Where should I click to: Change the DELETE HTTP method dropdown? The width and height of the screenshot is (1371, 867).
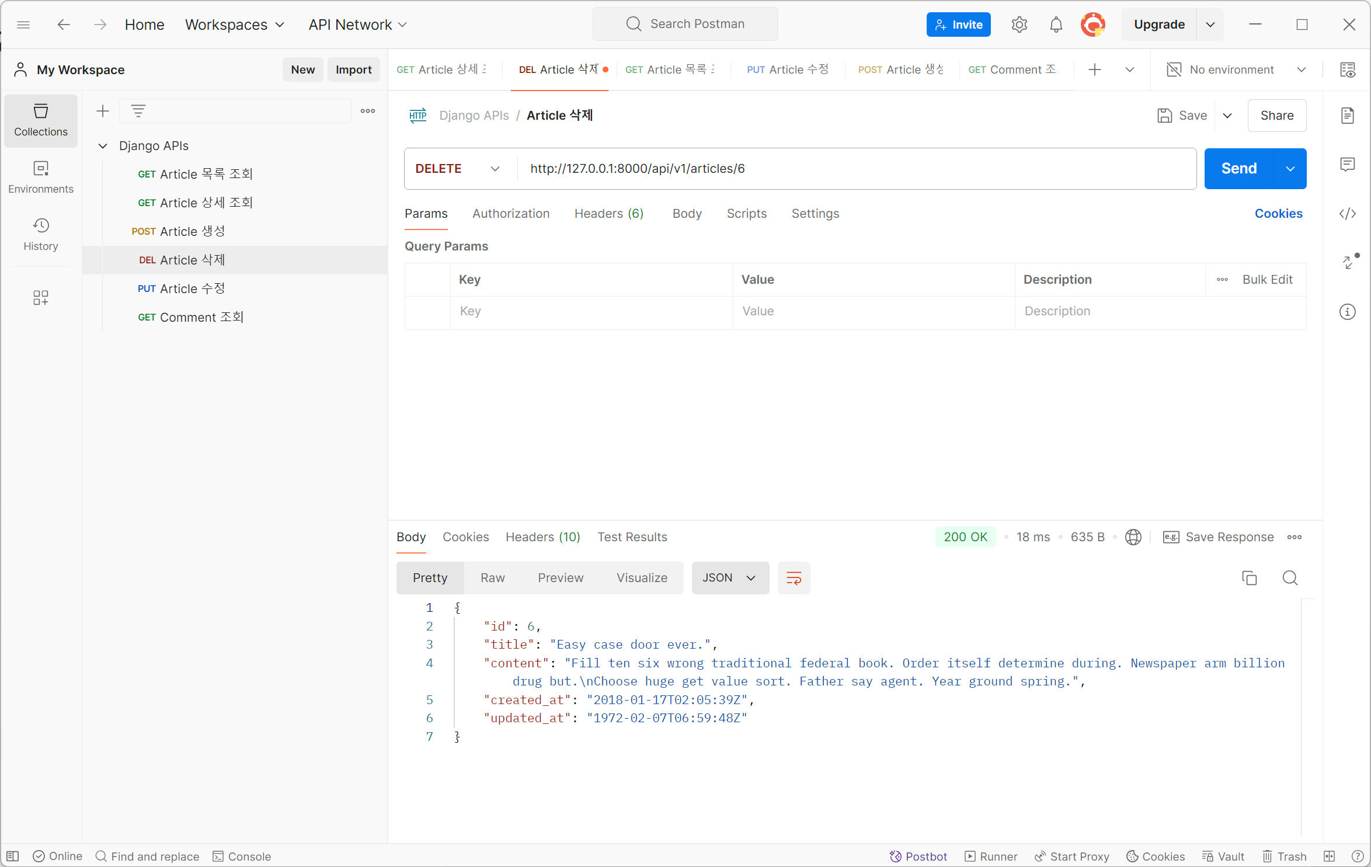[x=458, y=169]
